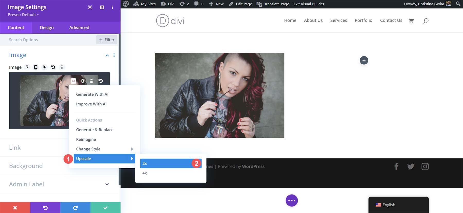Click the WordPress logo in admin bar
Viewport: 463px width, 213px height.
126,4
